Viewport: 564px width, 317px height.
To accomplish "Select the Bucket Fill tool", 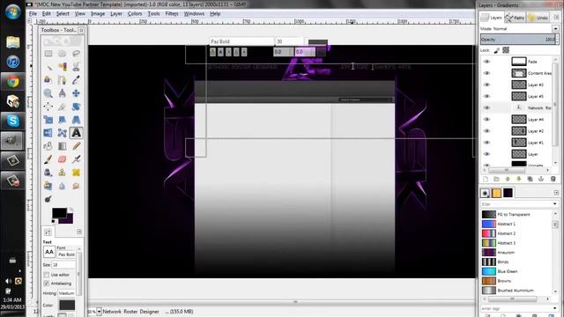I will click(48, 146).
